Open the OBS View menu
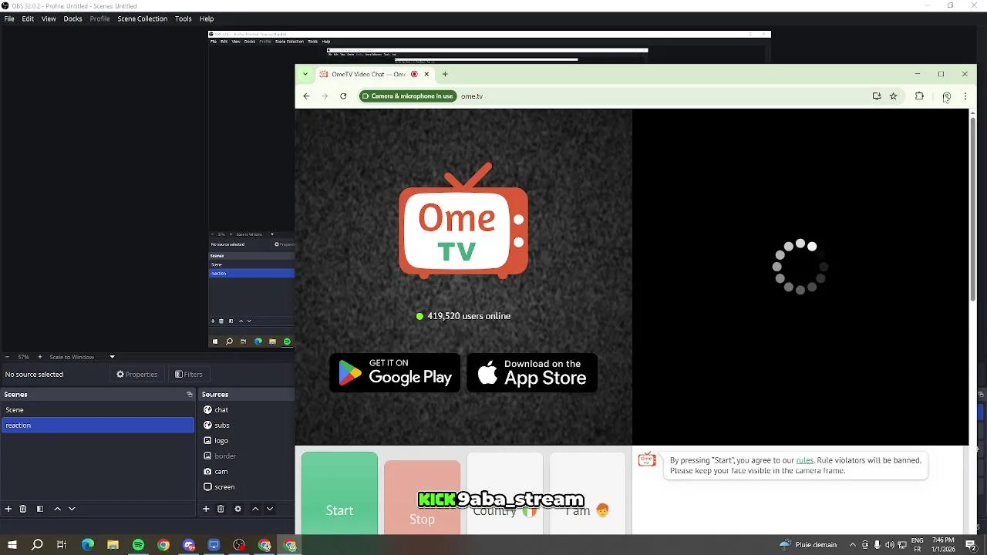Image resolution: width=987 pixels, height=555 pixels. pyautogui.click(x=49, y=18)
